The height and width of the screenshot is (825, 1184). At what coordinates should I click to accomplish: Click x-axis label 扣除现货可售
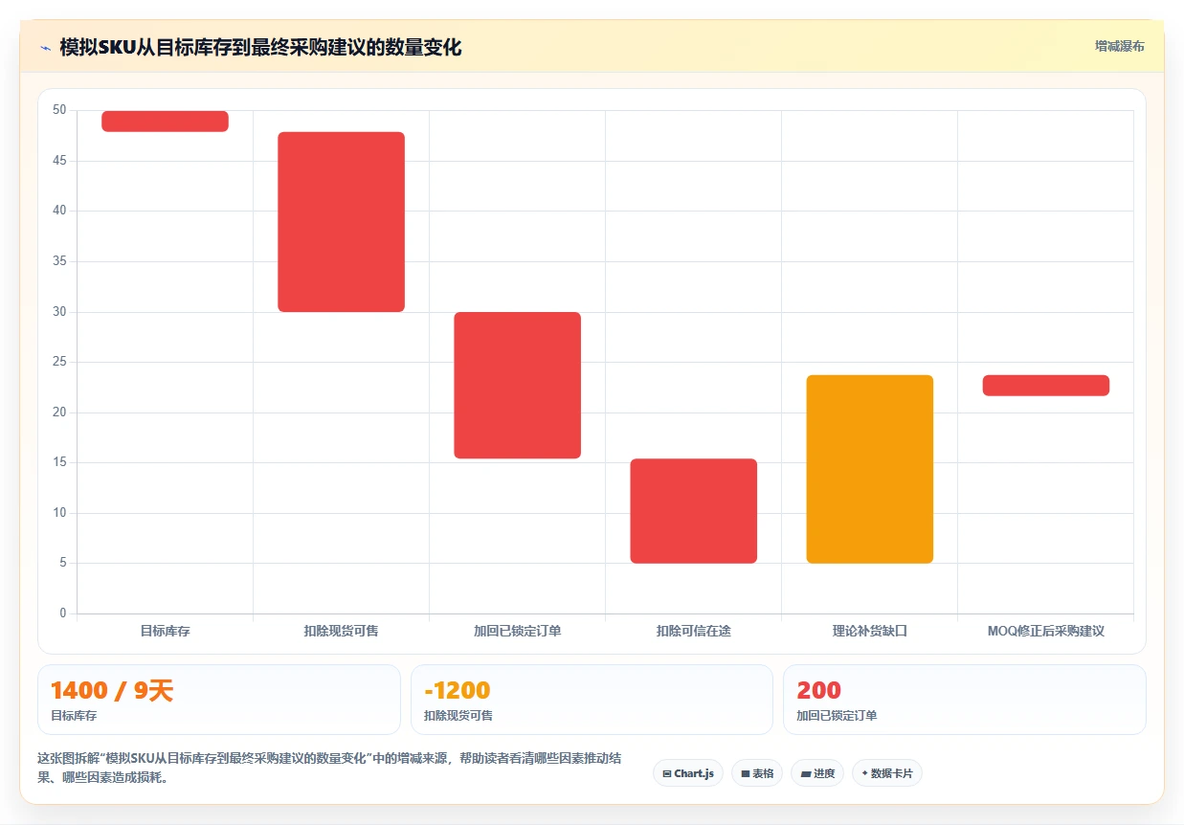341,632
